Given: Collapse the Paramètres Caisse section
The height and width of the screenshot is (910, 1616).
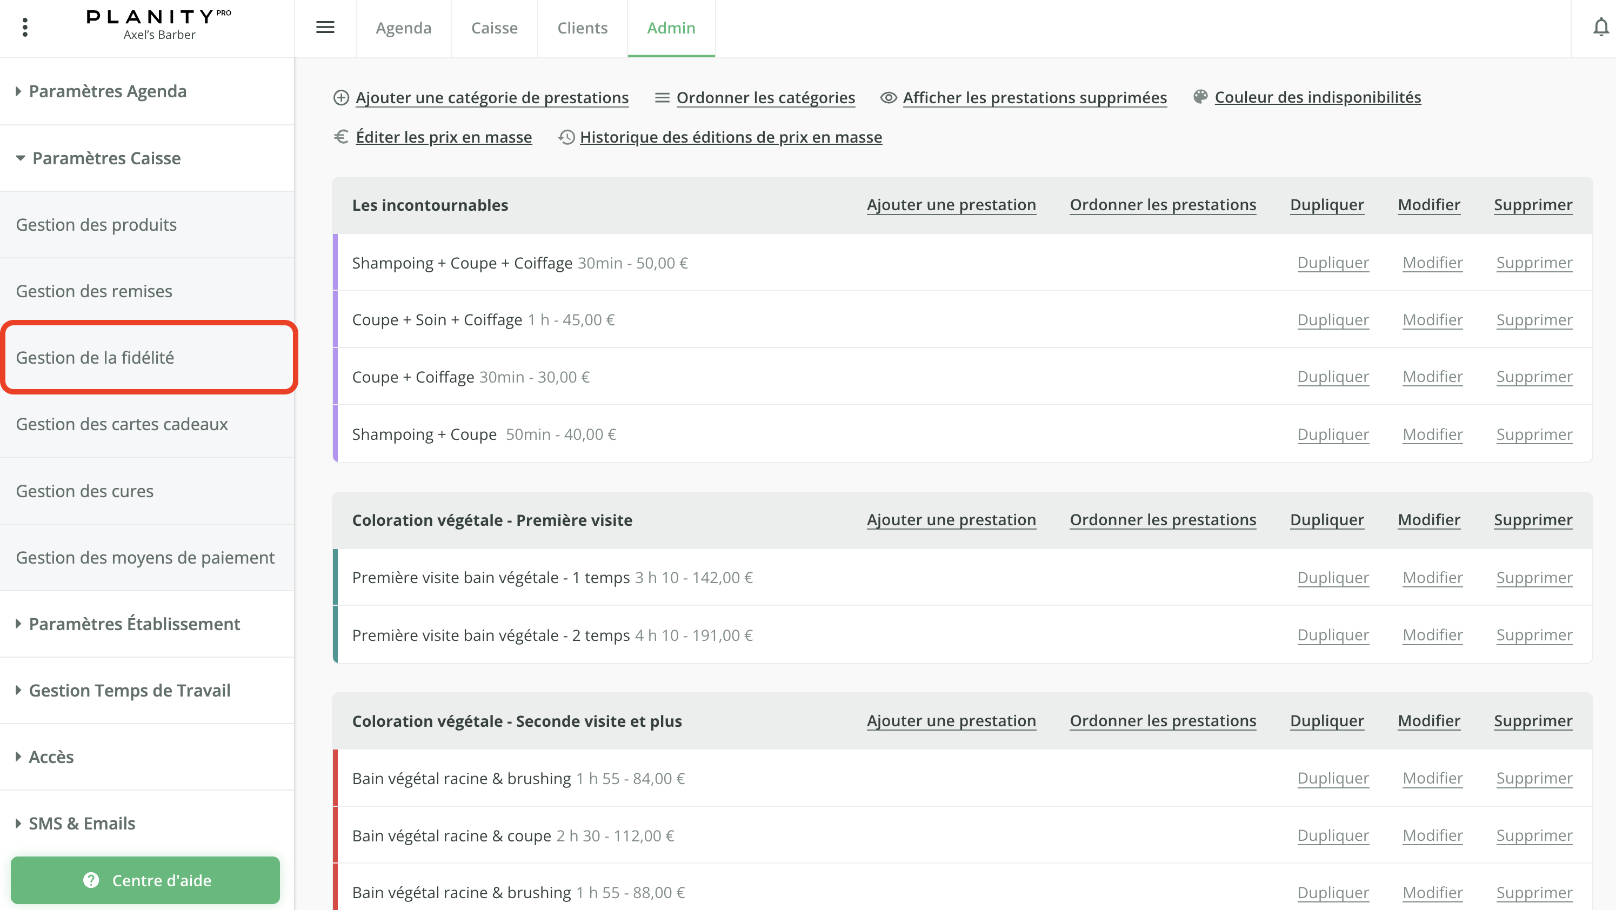Looking at the screenshot, I should (x=106, y=158).
